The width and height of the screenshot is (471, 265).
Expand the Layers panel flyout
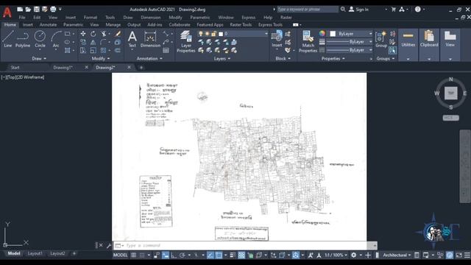tap(222, 59)
